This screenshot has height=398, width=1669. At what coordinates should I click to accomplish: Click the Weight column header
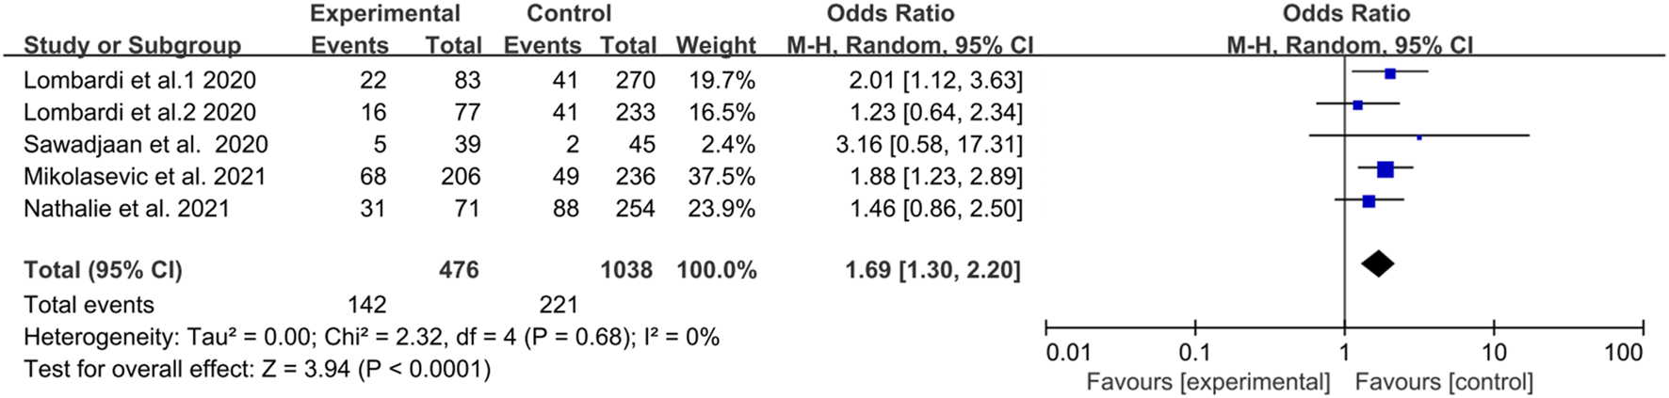pyautogui.click(x=715, y=45)
